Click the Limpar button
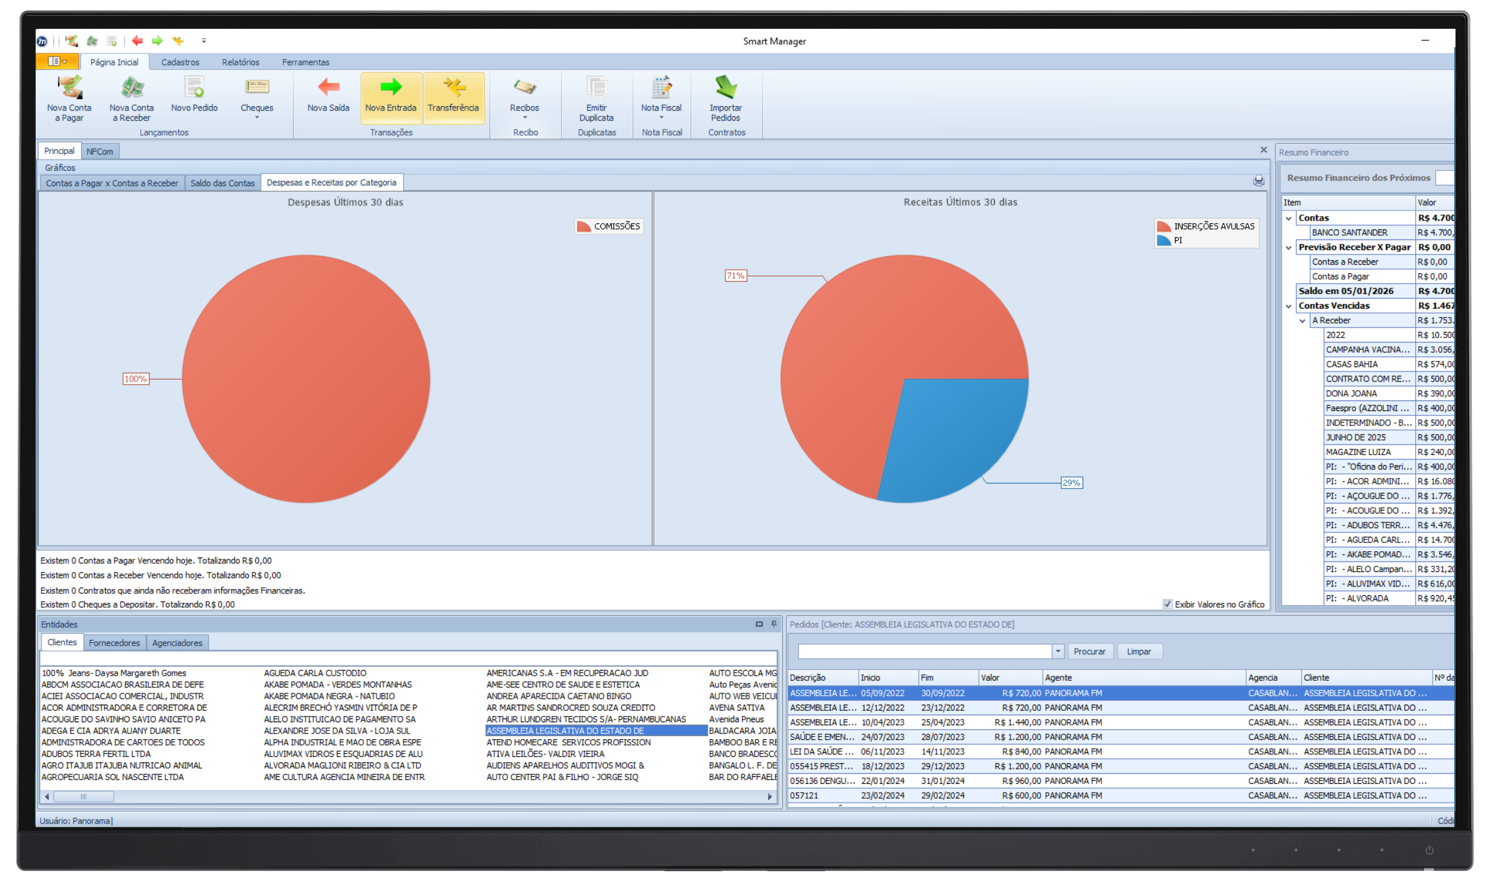 point(1139,652)
